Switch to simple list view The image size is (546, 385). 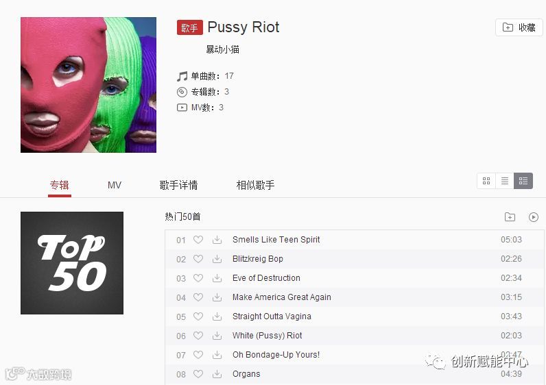[505, 181]
